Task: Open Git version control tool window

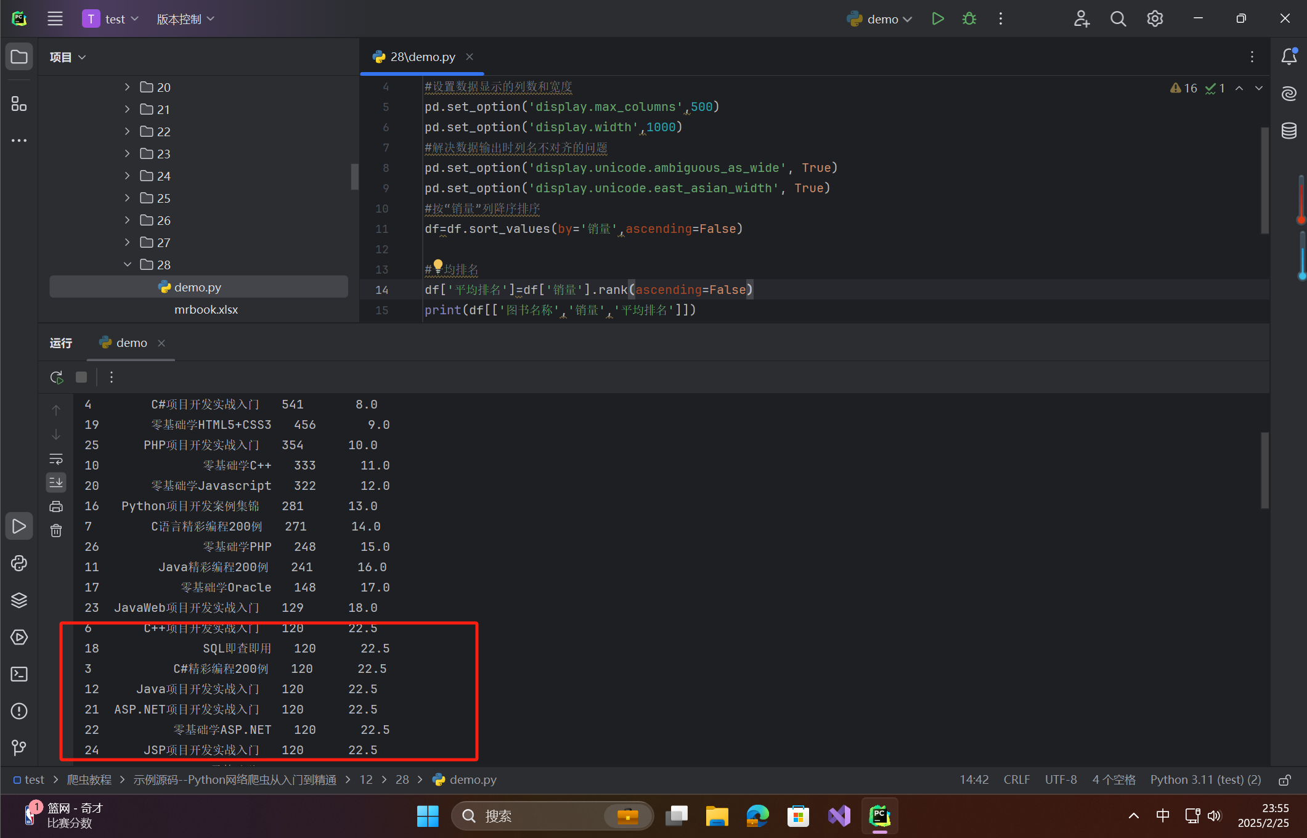Action: point(19,748)
